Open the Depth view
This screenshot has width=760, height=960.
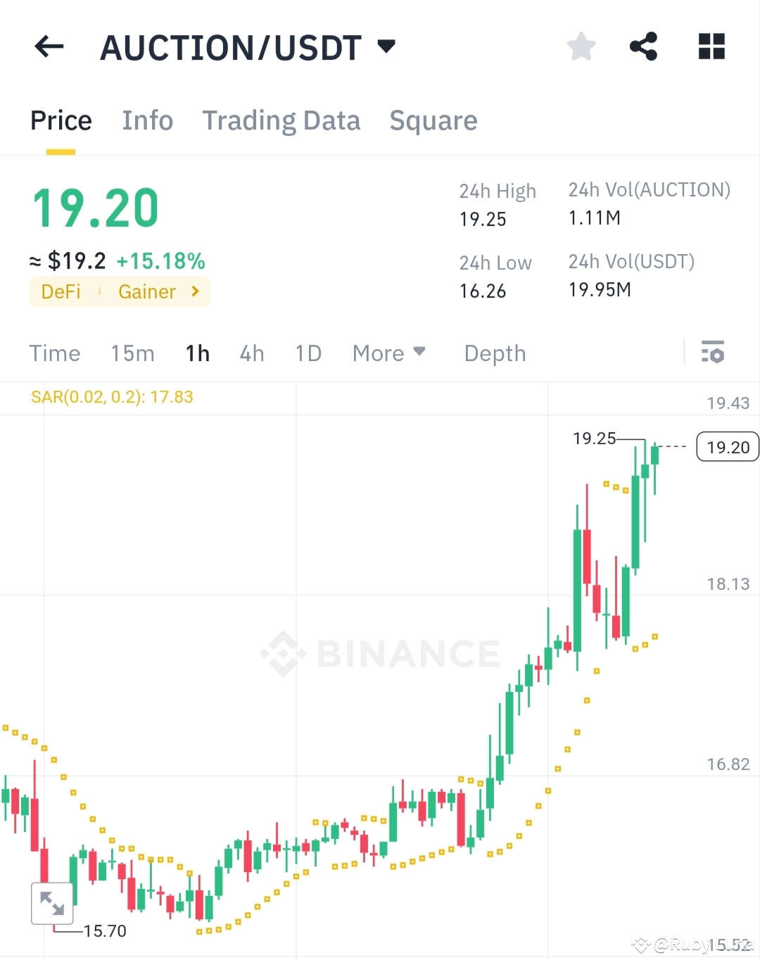pos(495,353)
